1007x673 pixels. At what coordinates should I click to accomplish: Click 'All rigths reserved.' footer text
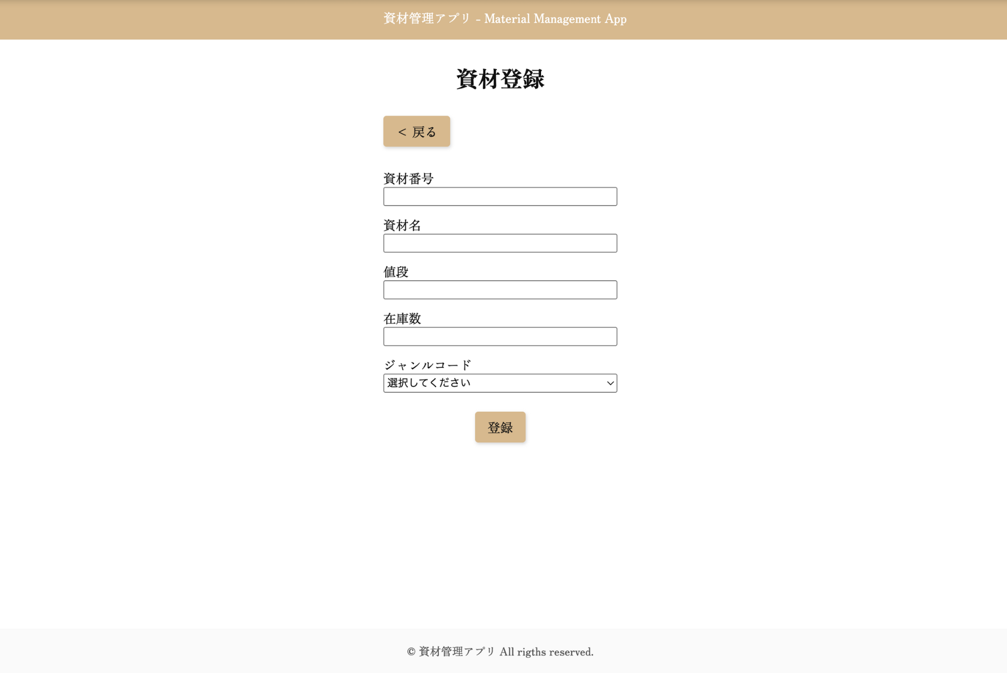pos(546,652)
